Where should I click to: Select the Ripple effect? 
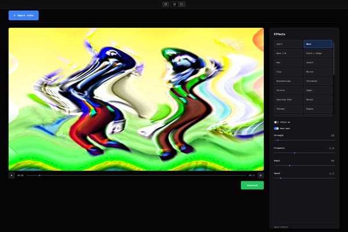pos(318,109)
